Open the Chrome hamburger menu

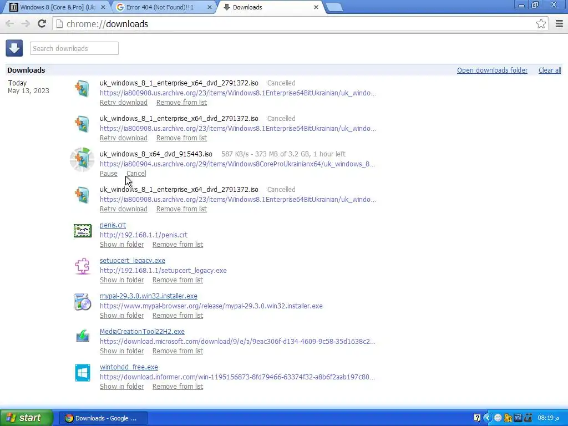559,24
